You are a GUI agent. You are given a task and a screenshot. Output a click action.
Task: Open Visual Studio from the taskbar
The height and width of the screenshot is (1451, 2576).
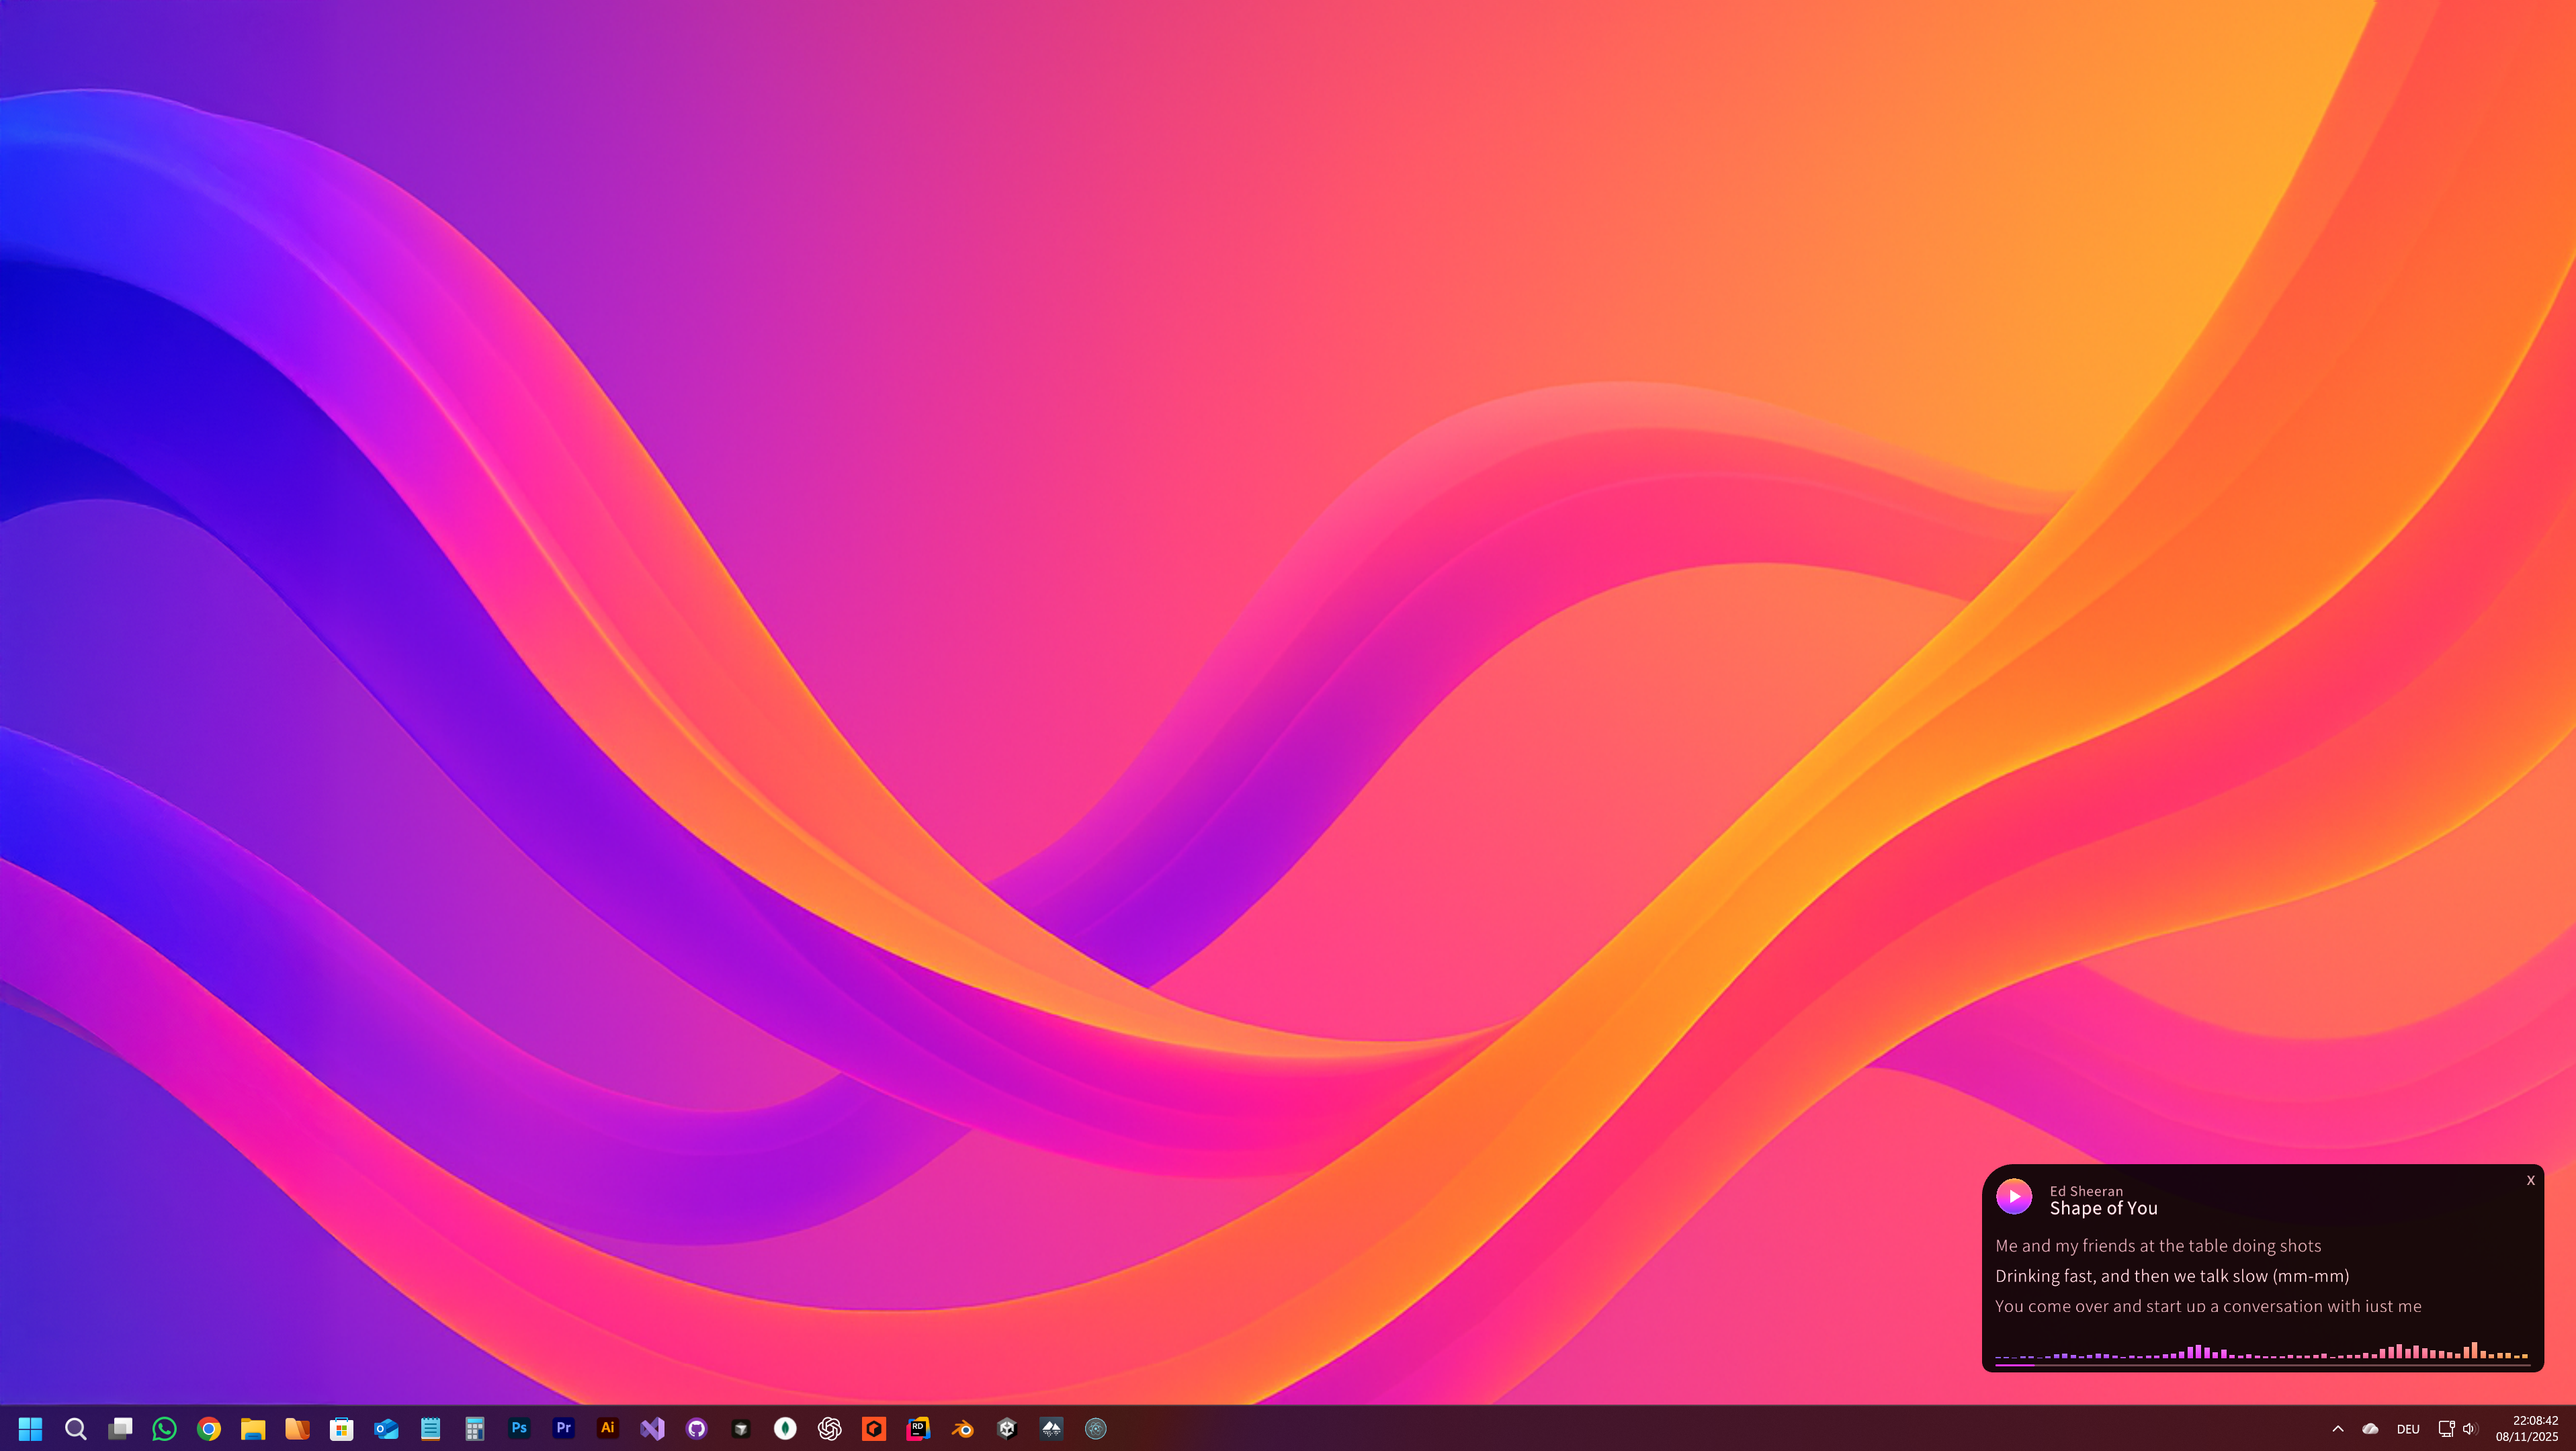coord(652,1428)
